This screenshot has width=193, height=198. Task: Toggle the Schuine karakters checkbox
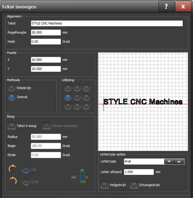click(46, 126)
